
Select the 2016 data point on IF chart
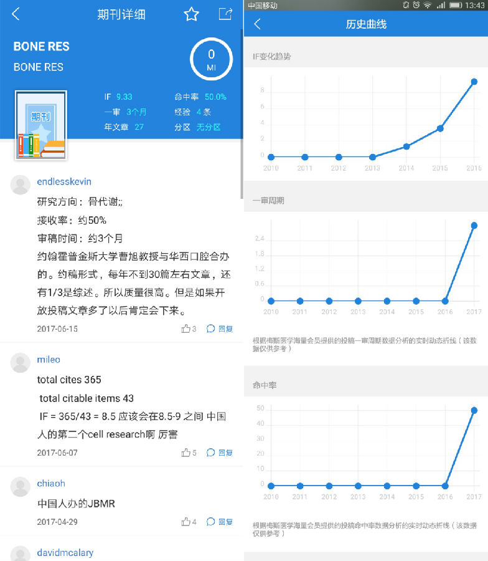point(474,82)
